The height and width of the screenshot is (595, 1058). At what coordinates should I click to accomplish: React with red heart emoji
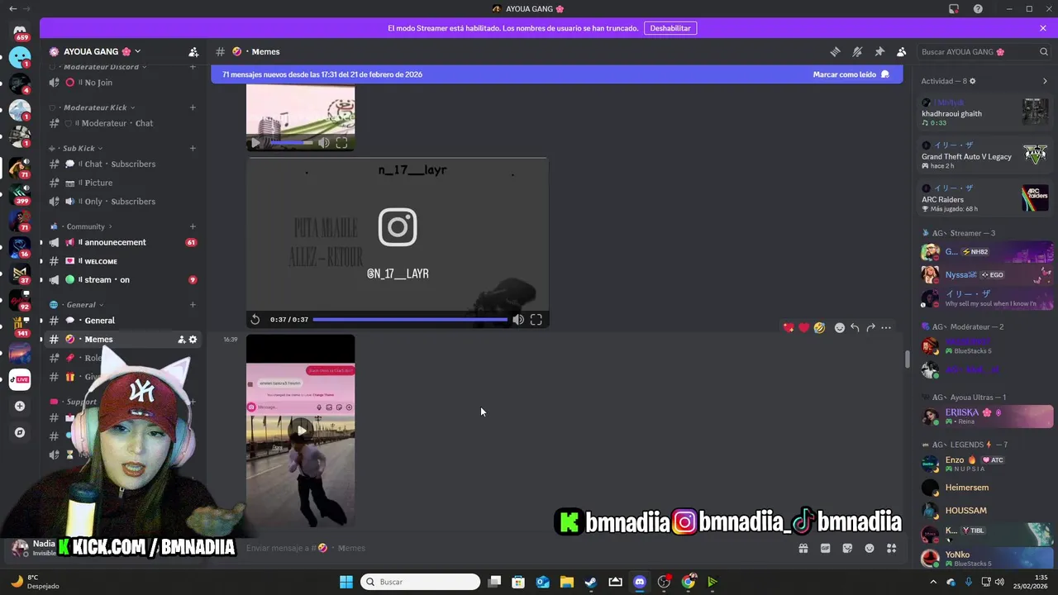(803, 327)
